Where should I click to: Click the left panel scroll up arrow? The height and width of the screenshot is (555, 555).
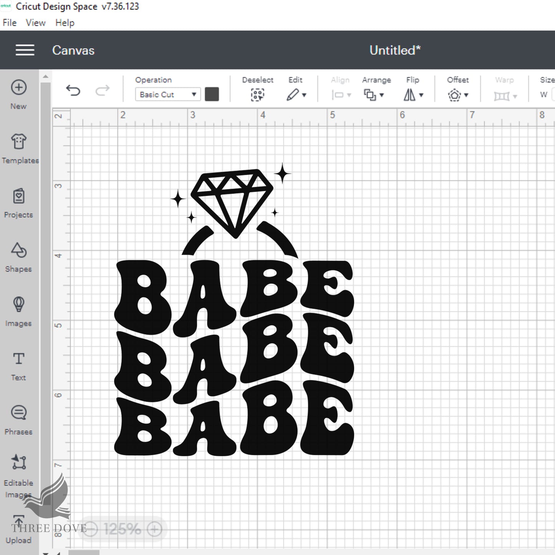[x=45, y=76]
